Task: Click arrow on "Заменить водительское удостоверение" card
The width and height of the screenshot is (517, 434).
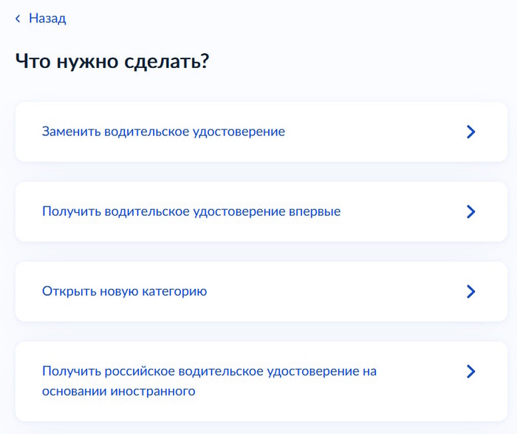Action: [x=470, y=132]
